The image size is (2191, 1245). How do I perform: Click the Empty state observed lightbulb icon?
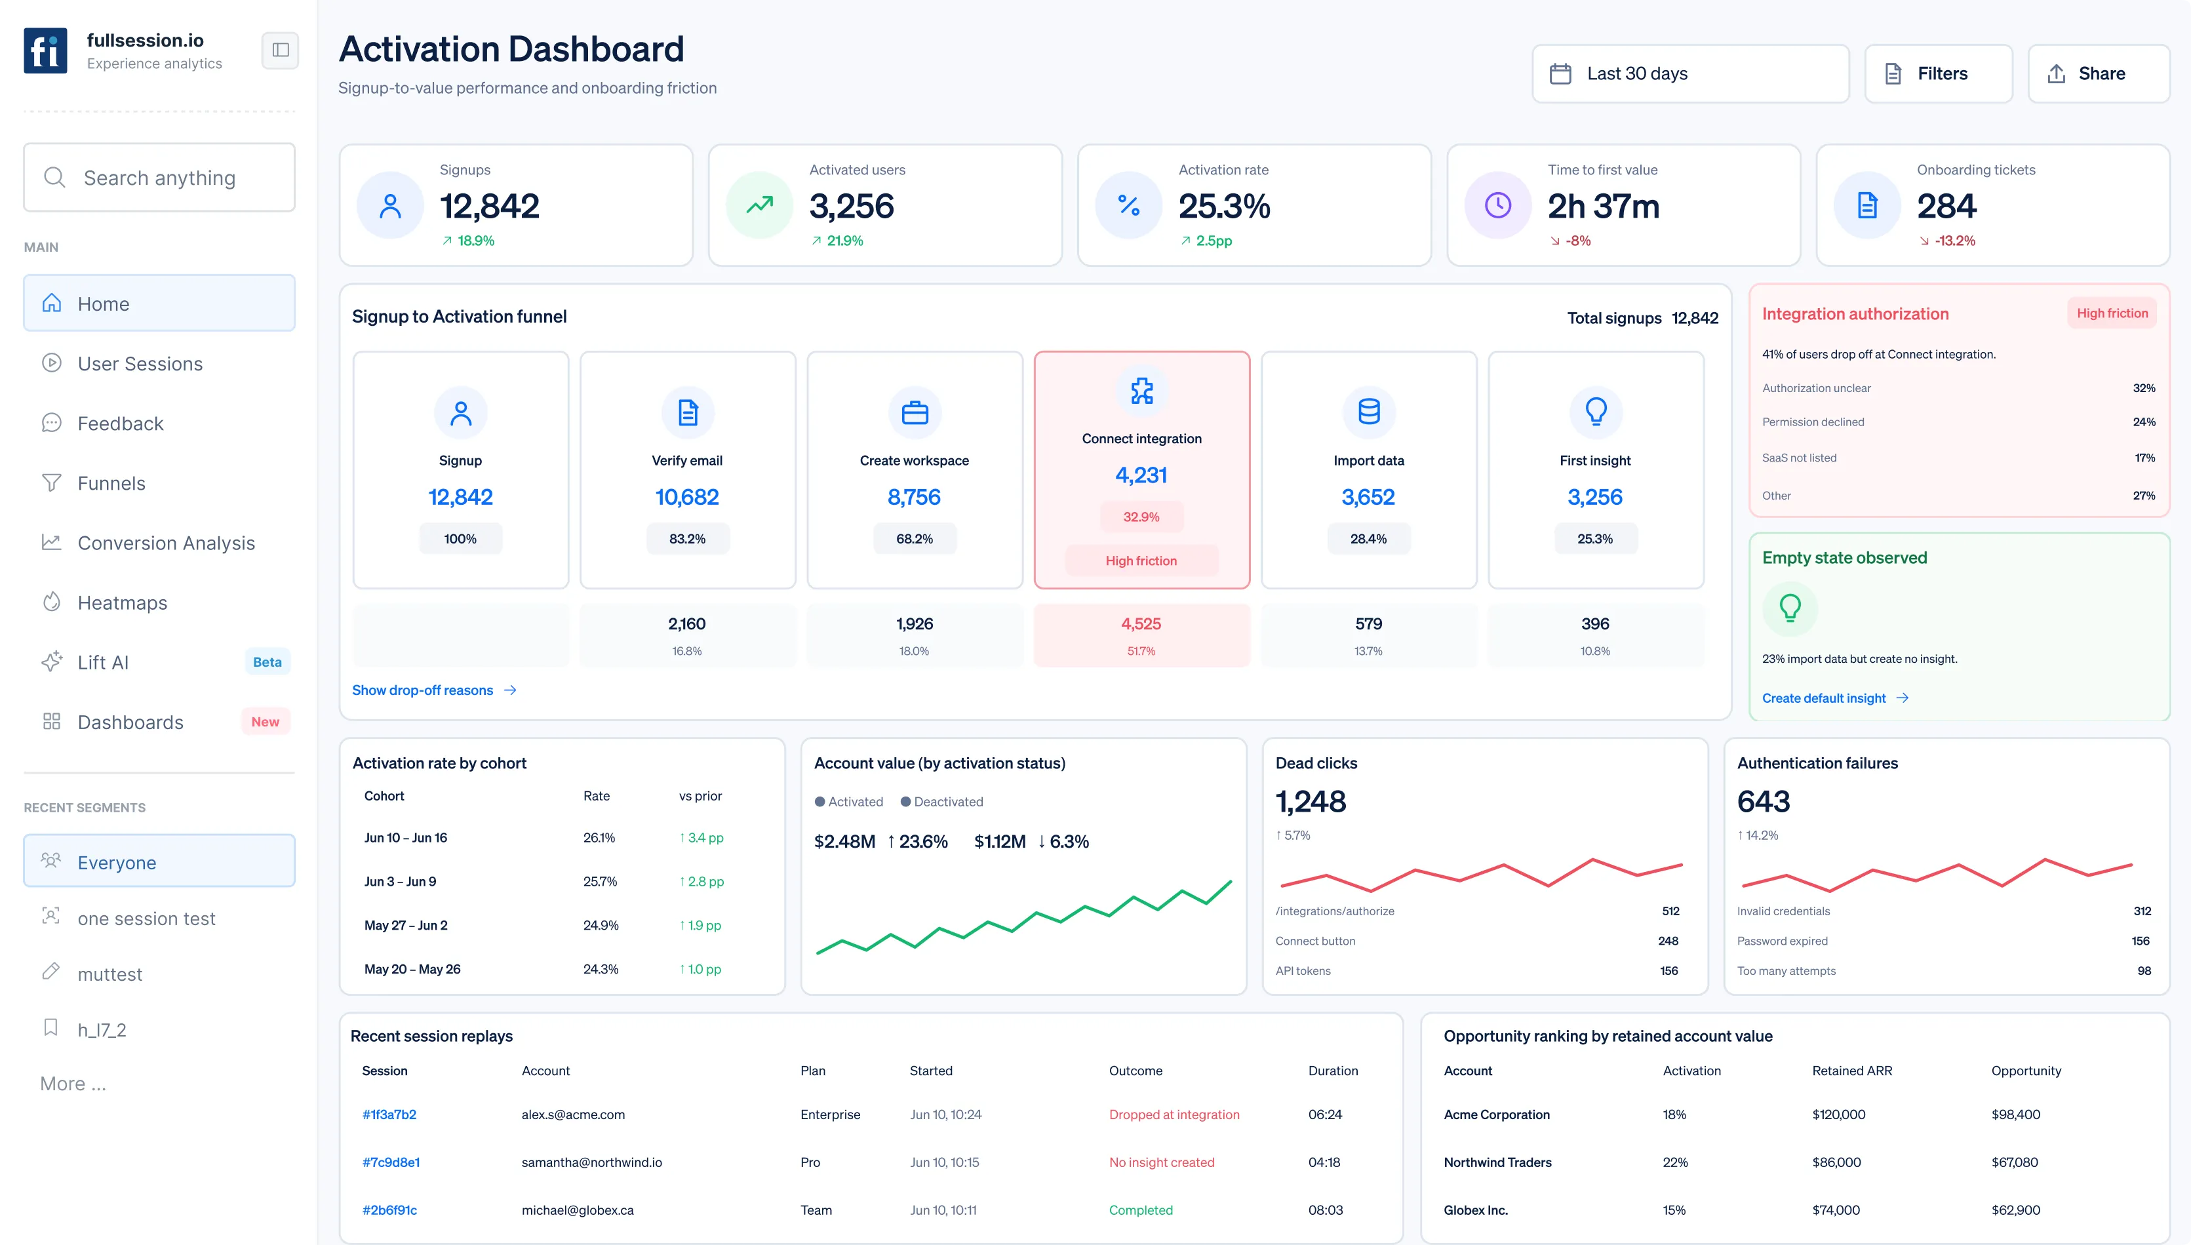pyautogui.click(x=1790, y=608)
